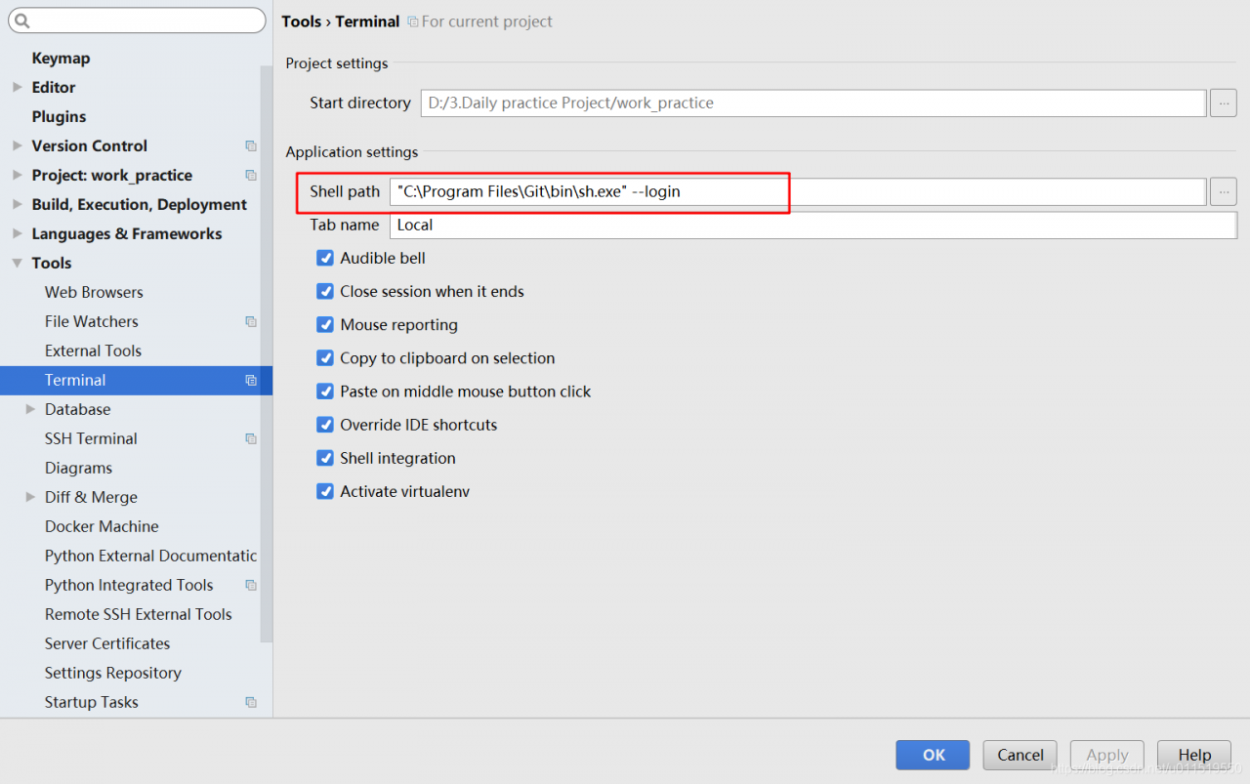
Task: Select the Keymap settings page
Action: pyautogui.click(x=61, y=59)
